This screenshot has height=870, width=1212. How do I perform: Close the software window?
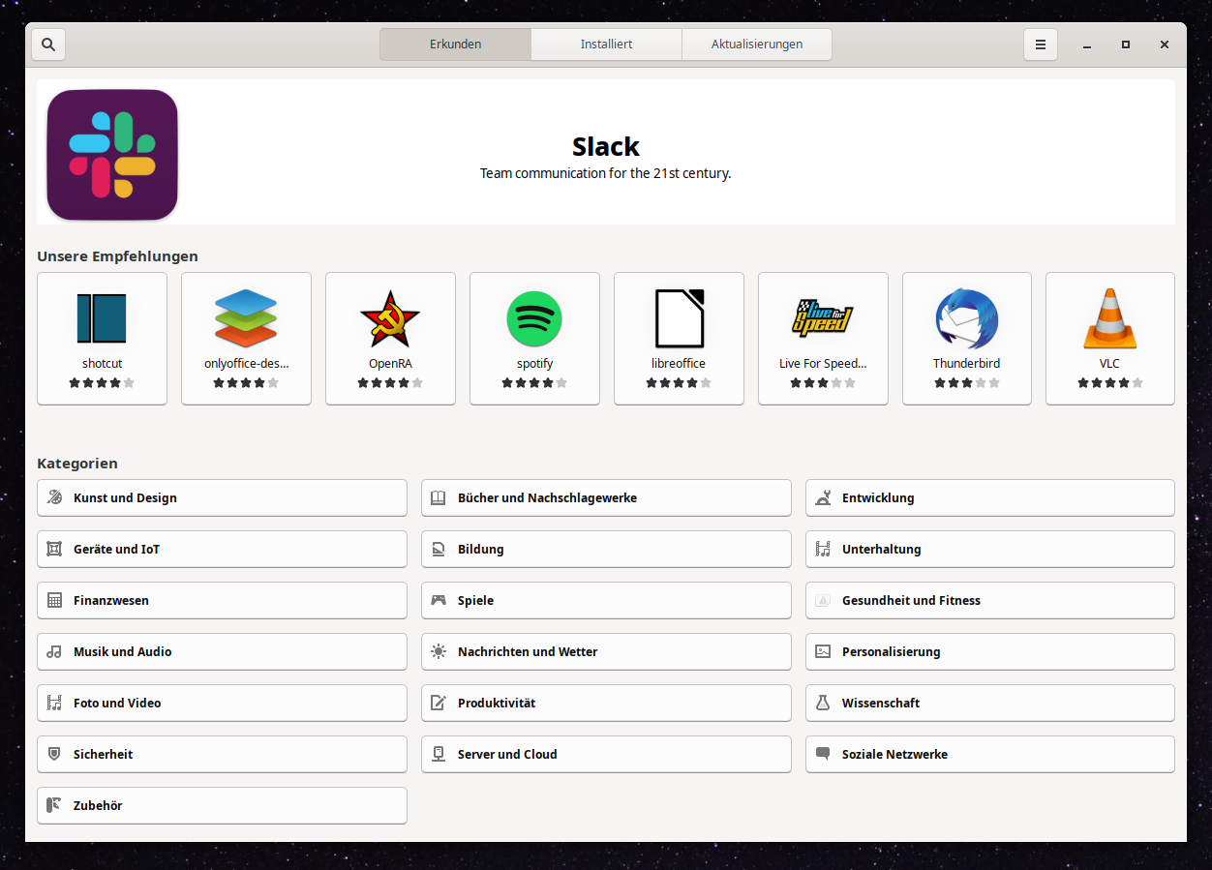pos(1165,45)
